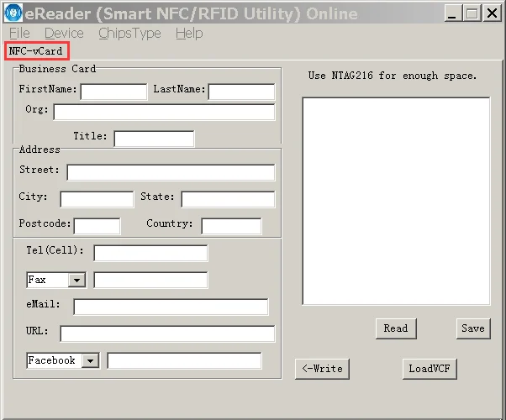The height and width of the screenshot is (420, 506).
Task: Expand the Fax type dropdown arrow
Action: [x=76, y=280]
